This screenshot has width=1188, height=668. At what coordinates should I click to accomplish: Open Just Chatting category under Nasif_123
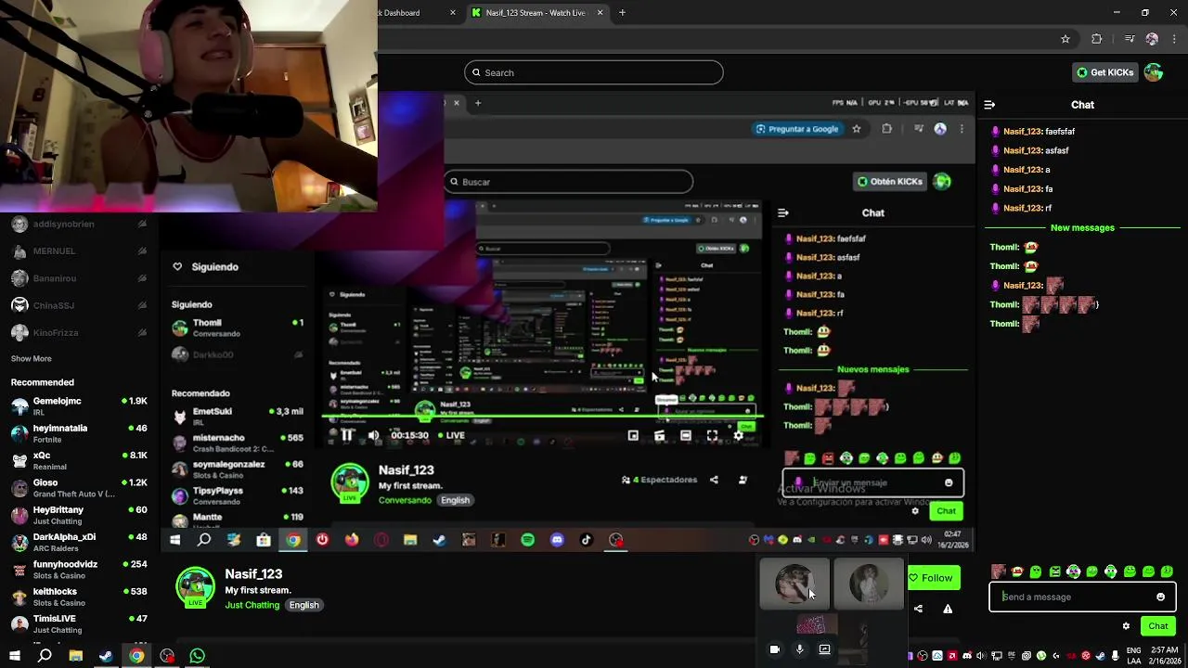252,605
